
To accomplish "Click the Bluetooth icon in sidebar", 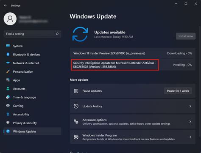I will coord(8,54).
